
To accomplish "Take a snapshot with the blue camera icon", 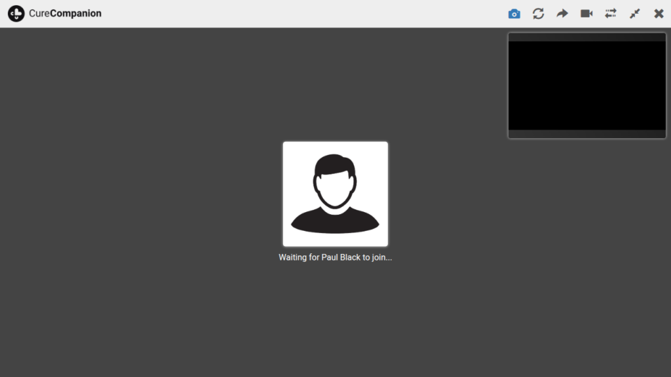I will (514, 14).
